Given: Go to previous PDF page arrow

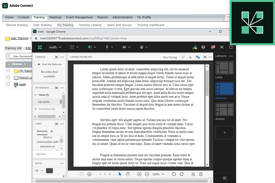Looking at the screenshot, I should (x=82, y=174).
